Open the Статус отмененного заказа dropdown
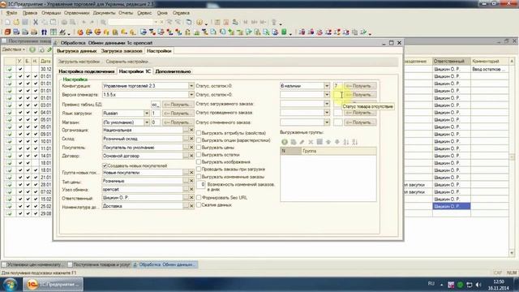Image resolution: width=519 pixels, height=292 pixels. pyautogui.click(x=327, y=122)
